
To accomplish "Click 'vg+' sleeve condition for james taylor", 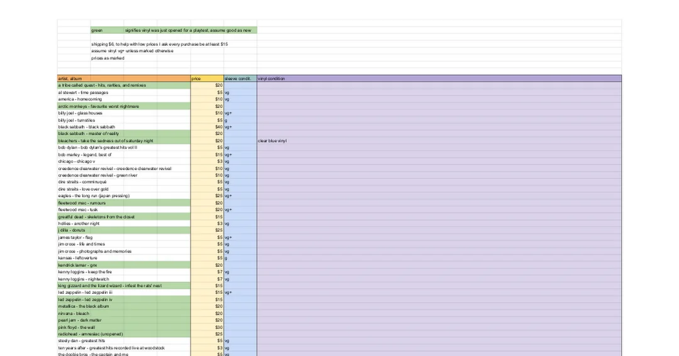I will tap(240, 237).
